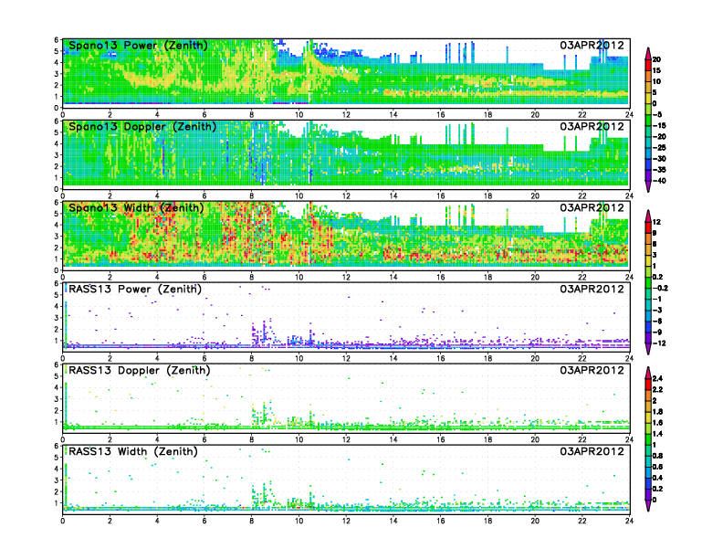
Task: Click hour tick 12 below the Spano13 Power panel
Action: click(346, 114)
